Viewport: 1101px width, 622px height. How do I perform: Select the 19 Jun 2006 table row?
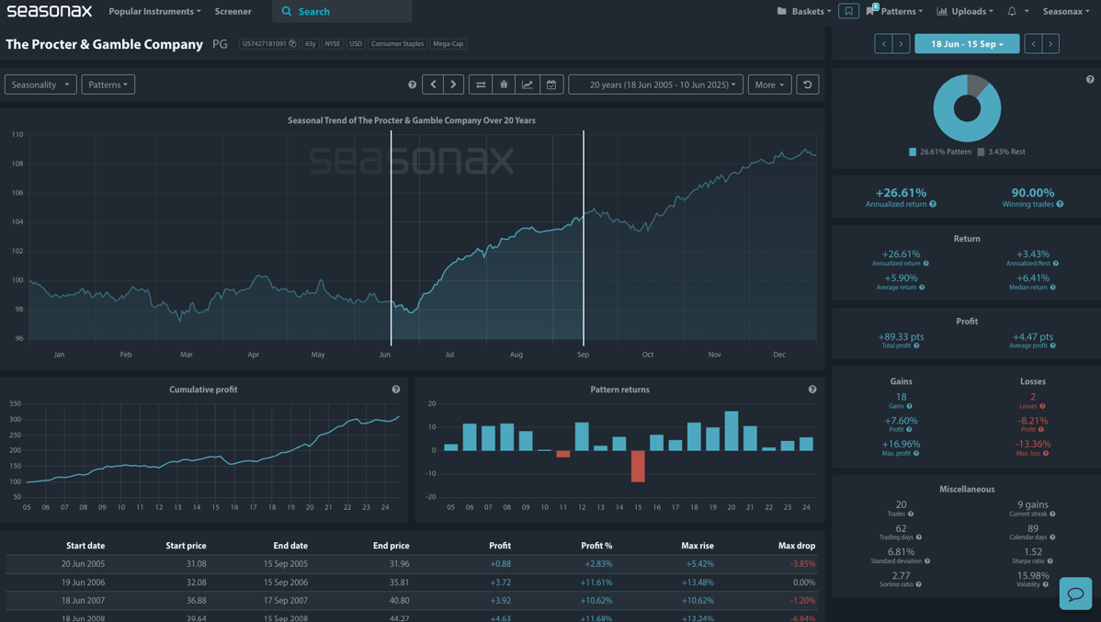click(x=412, y=582)
